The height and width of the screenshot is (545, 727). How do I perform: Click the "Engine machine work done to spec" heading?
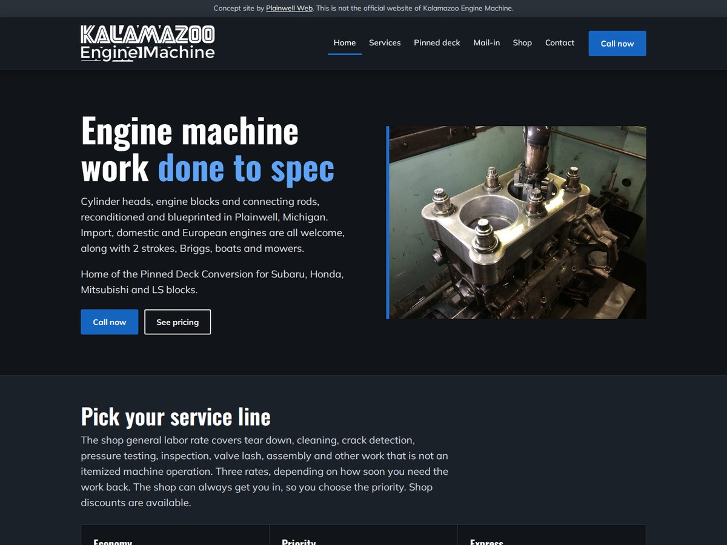point(208,149)
